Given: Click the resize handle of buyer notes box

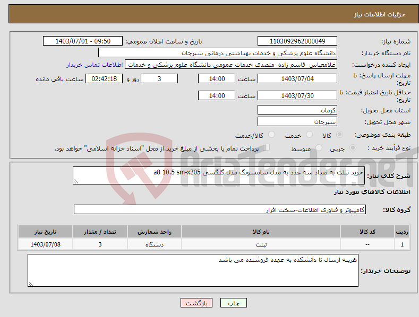Looking at the screenshot, I should click(x=31, y=284).
